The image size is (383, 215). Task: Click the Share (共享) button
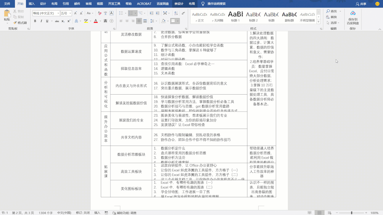click(361, 4)
